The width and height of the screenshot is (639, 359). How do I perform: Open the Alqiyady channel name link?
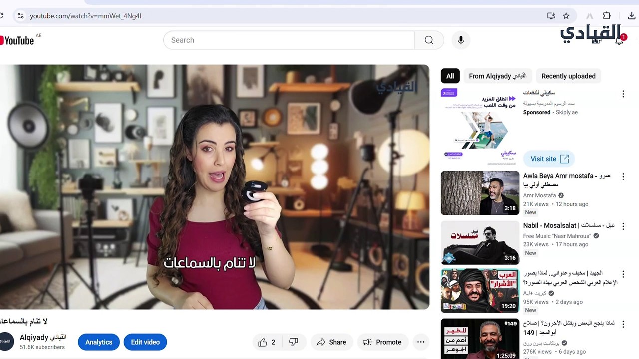click(43, 338)
